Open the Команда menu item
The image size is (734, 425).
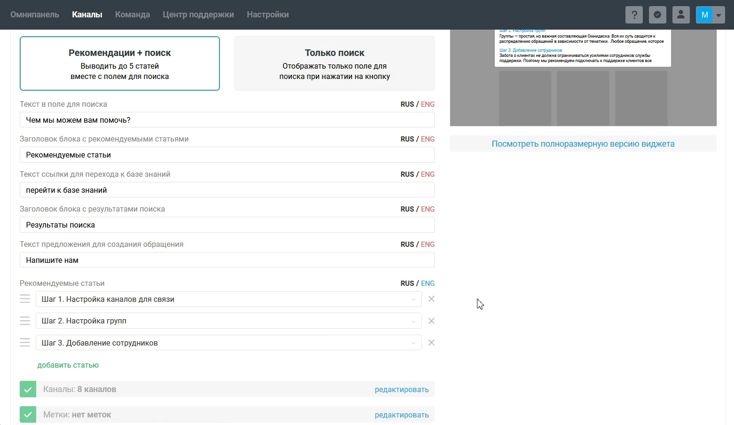click(133, 15)
